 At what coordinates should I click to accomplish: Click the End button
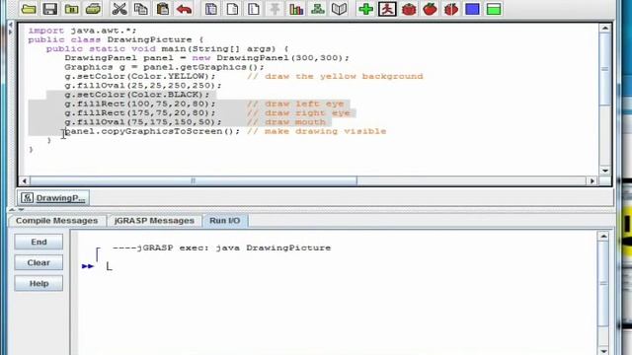pos(39,242)
